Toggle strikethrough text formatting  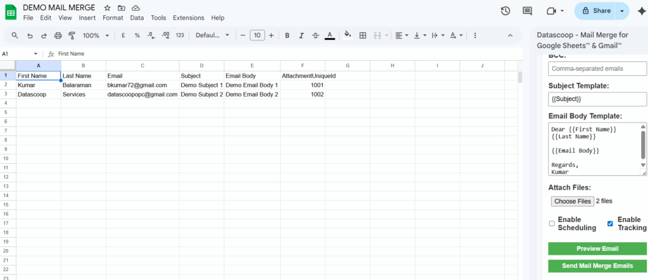[315, 35]
